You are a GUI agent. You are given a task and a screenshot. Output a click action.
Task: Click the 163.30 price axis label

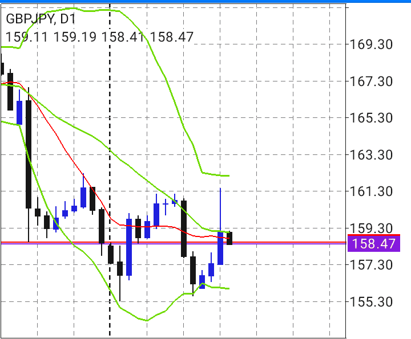[371, 155]
